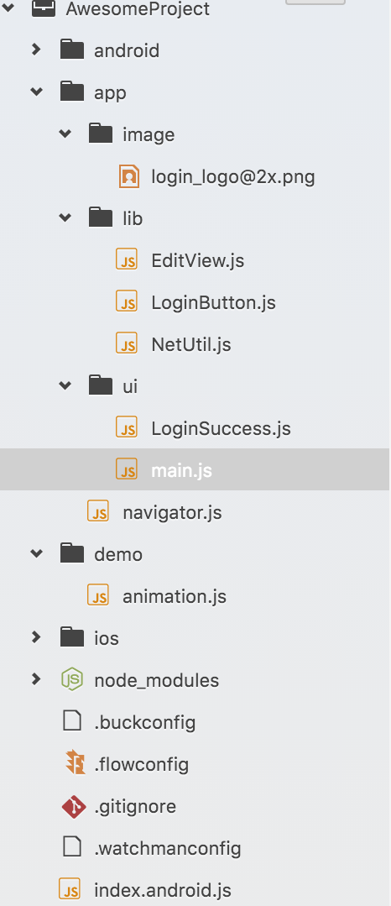Viewport: 391px width, 906px height.
Task: Open LoginButton.js file
Action: (213, 302)
